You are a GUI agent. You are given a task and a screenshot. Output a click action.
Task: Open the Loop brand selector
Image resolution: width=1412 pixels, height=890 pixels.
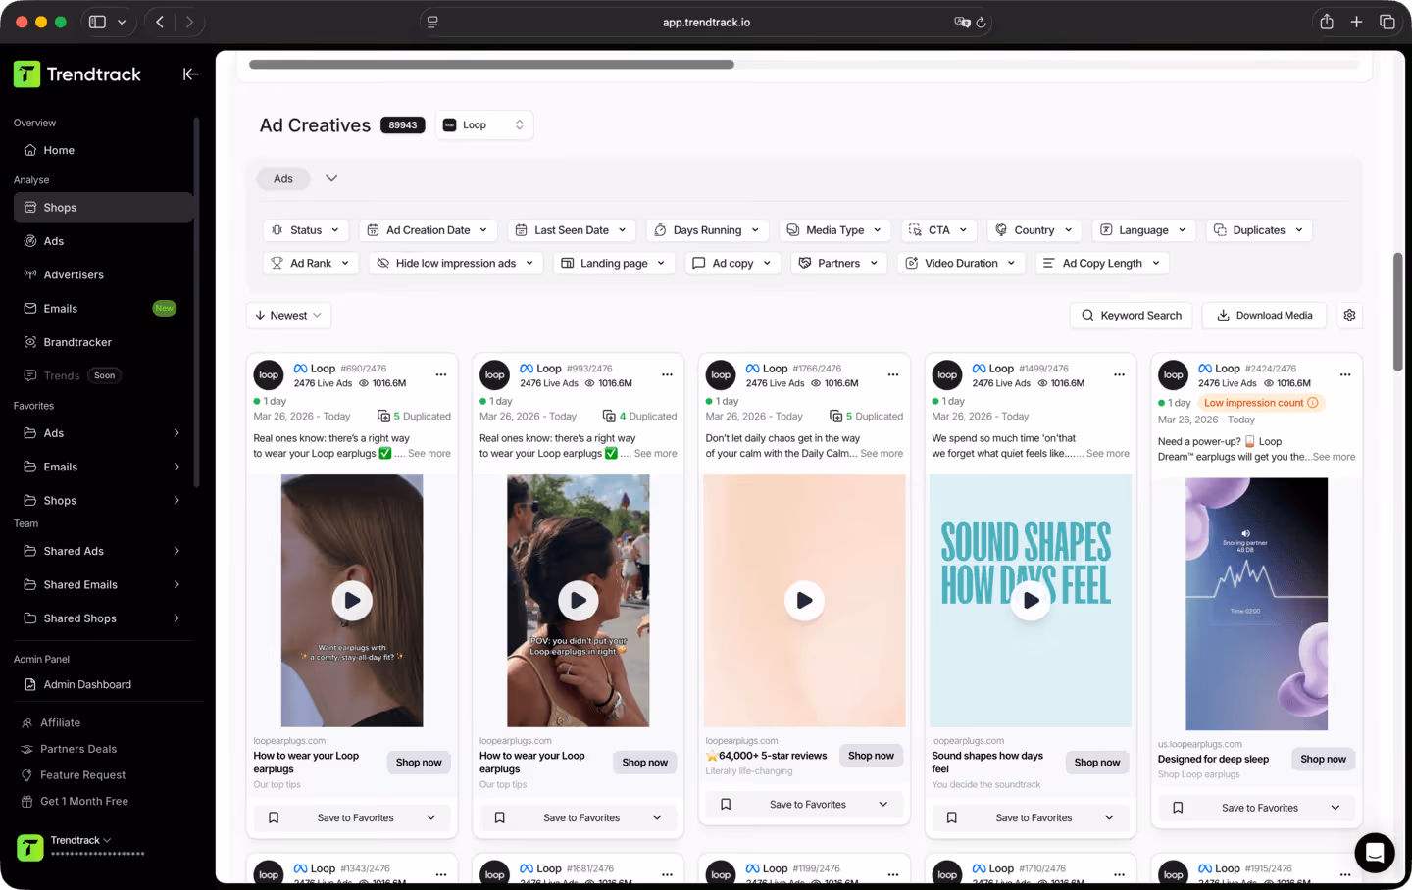(484, 124)
